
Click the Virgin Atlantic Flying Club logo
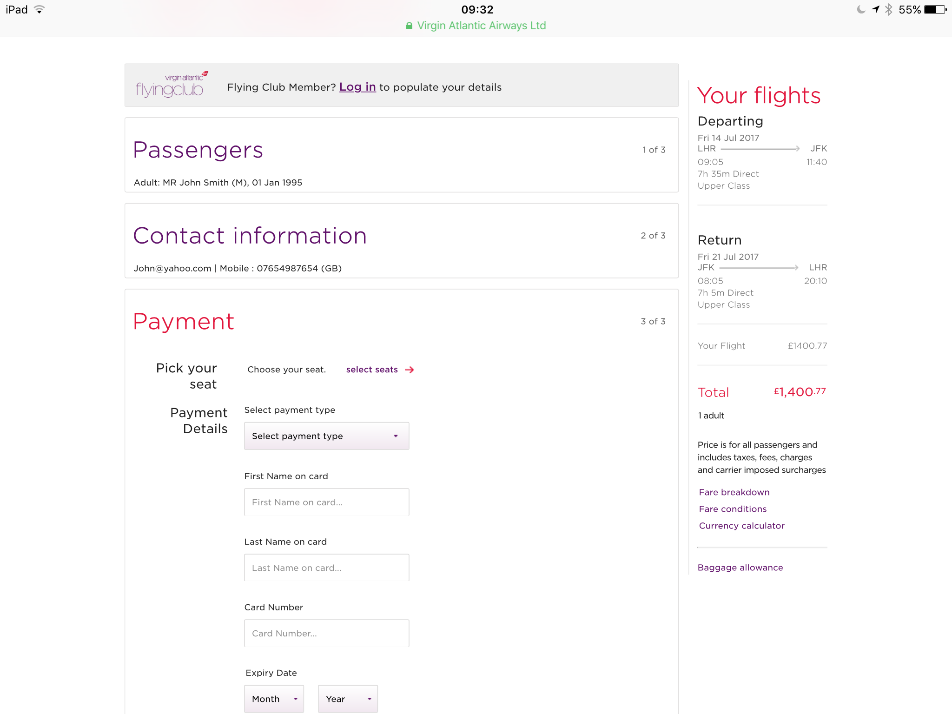click(171, 84)
